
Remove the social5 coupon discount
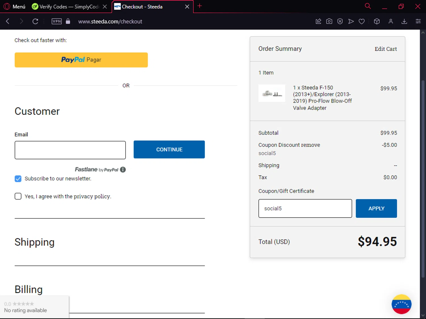310,145
